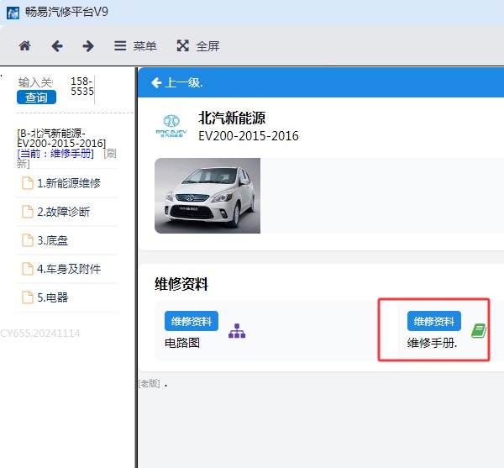
Task: Go to the Home page icon
Action: click(x=24, y=46)
